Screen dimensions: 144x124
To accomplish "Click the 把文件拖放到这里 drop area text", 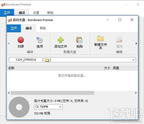I will (x=71, y=76).
